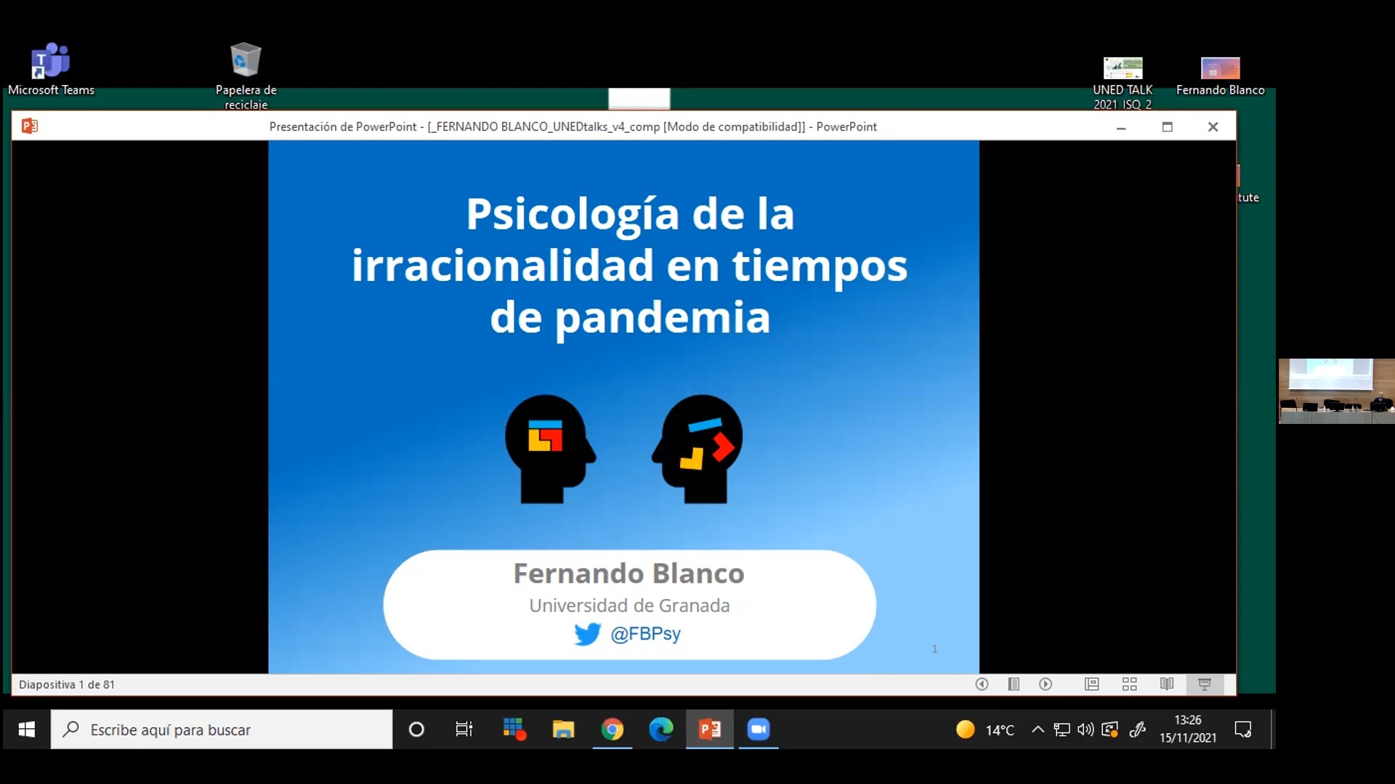1395x784 pixels.
Task: Select the Microsoft Teams desktop shortcut
Action: [x=51, y=70]
